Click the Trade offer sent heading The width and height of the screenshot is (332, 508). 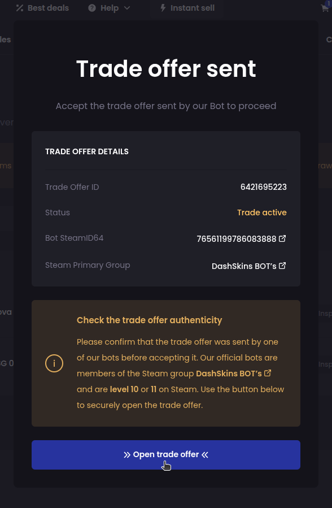[165, 68]
